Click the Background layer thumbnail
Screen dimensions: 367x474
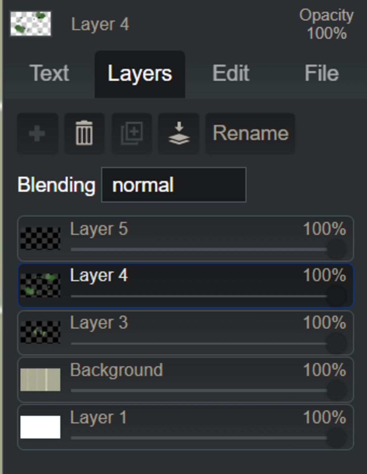coord(40,379)
